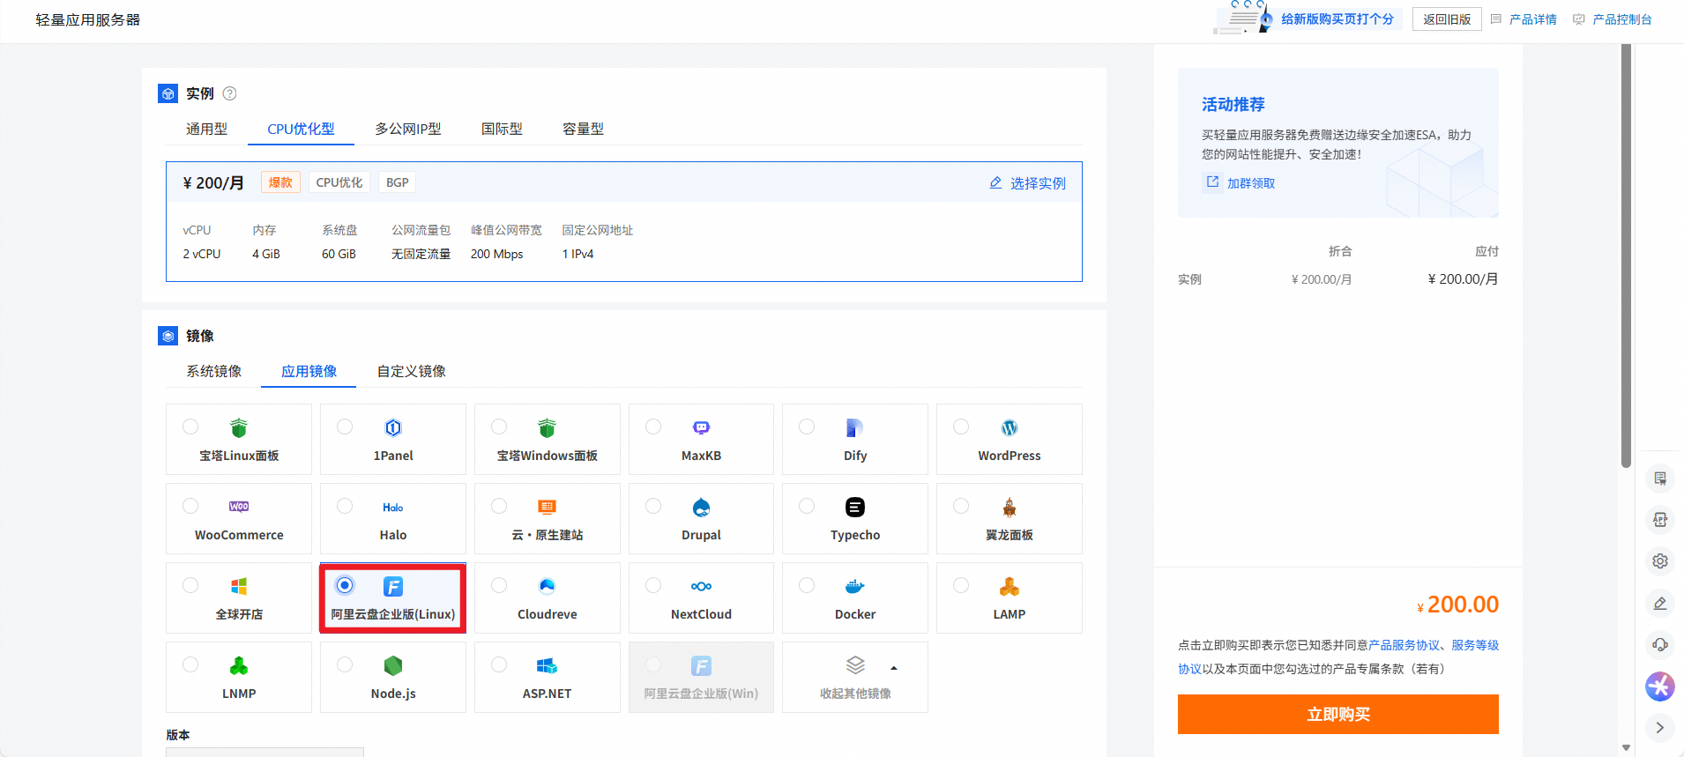The height and width of the screenshot is (757, 1684).
Task: Click the 实例 help question-mark icon
Action: click(229, 93)
